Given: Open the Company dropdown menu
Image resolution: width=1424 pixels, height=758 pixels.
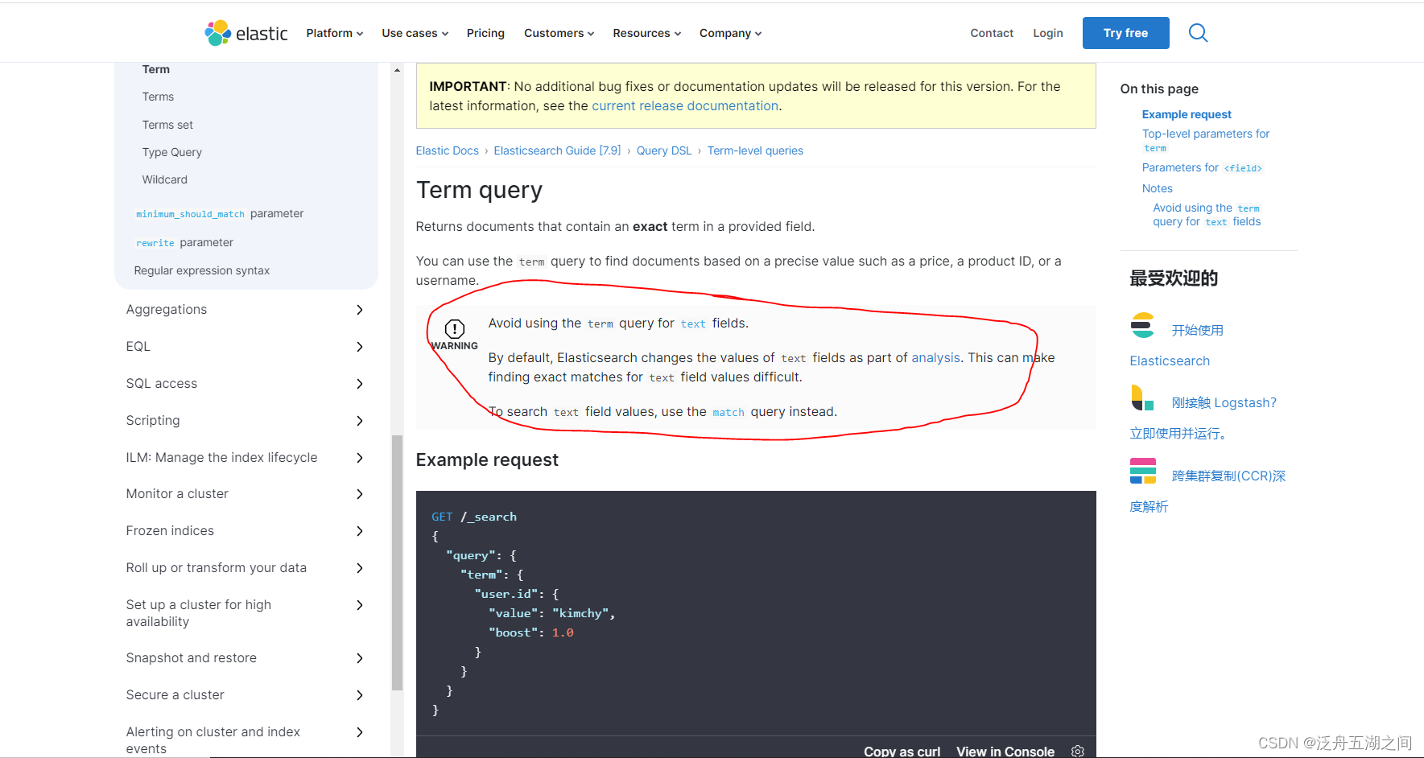Looking at the screenshot, I should click(x=730, y=33).
